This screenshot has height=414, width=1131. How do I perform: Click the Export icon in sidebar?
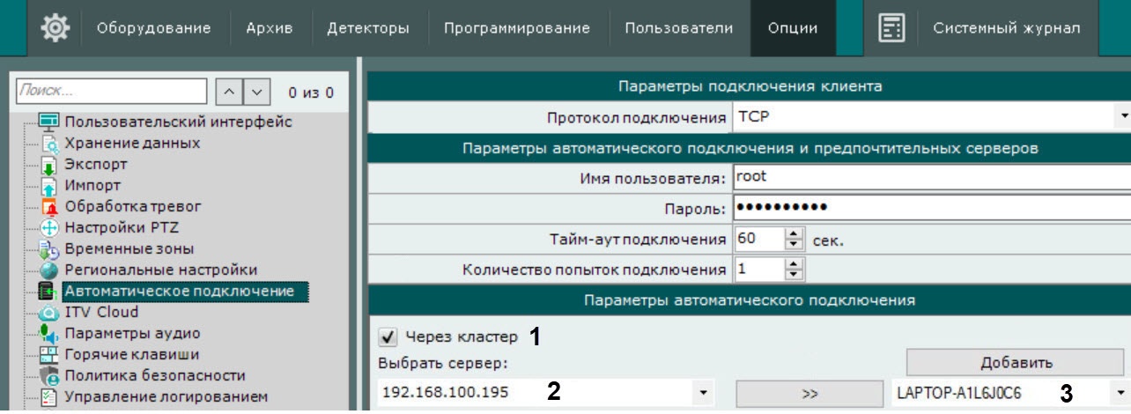[49, 165]
